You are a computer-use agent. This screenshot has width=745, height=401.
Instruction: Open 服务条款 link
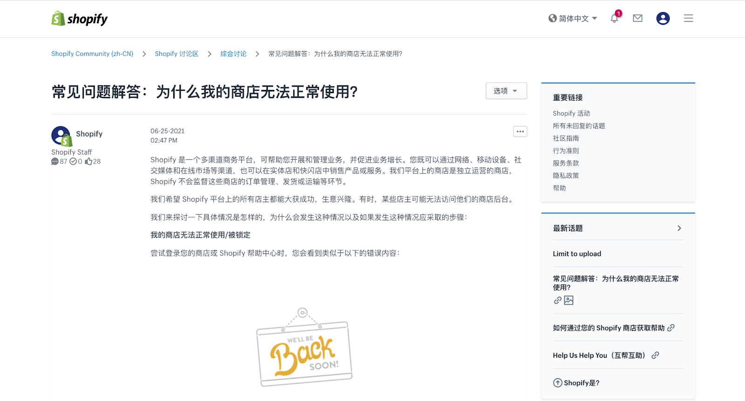[x=566, y=163]
